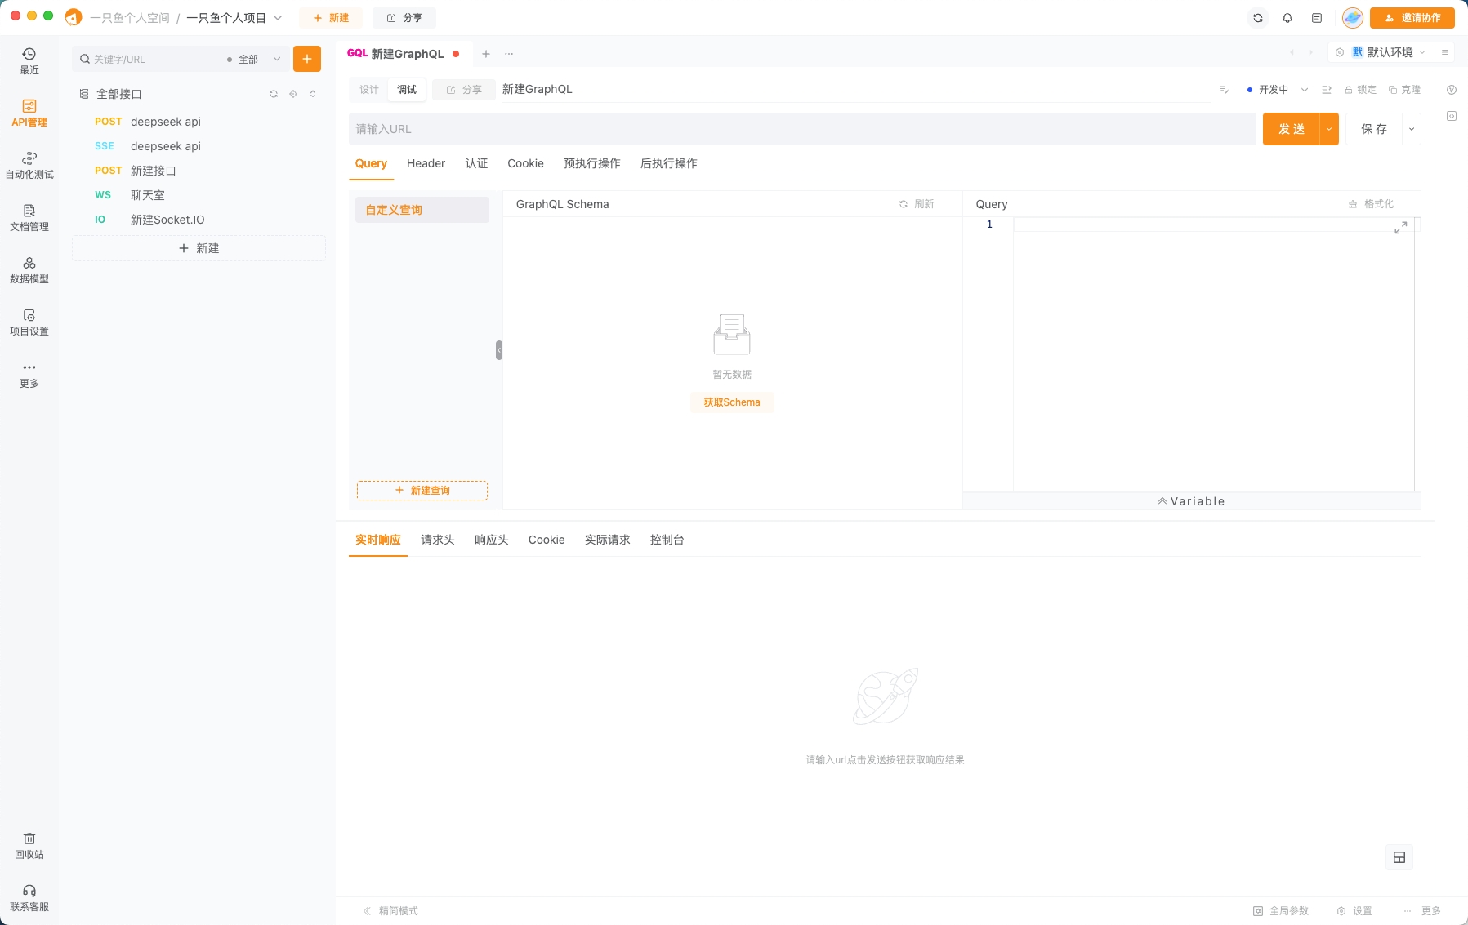Viewport: 1468px width, 925px height.
Task: Open the user avatar menu
Action: tap(1353, 18)
